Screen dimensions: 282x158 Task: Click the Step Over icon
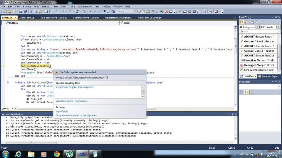coord(108,11)
